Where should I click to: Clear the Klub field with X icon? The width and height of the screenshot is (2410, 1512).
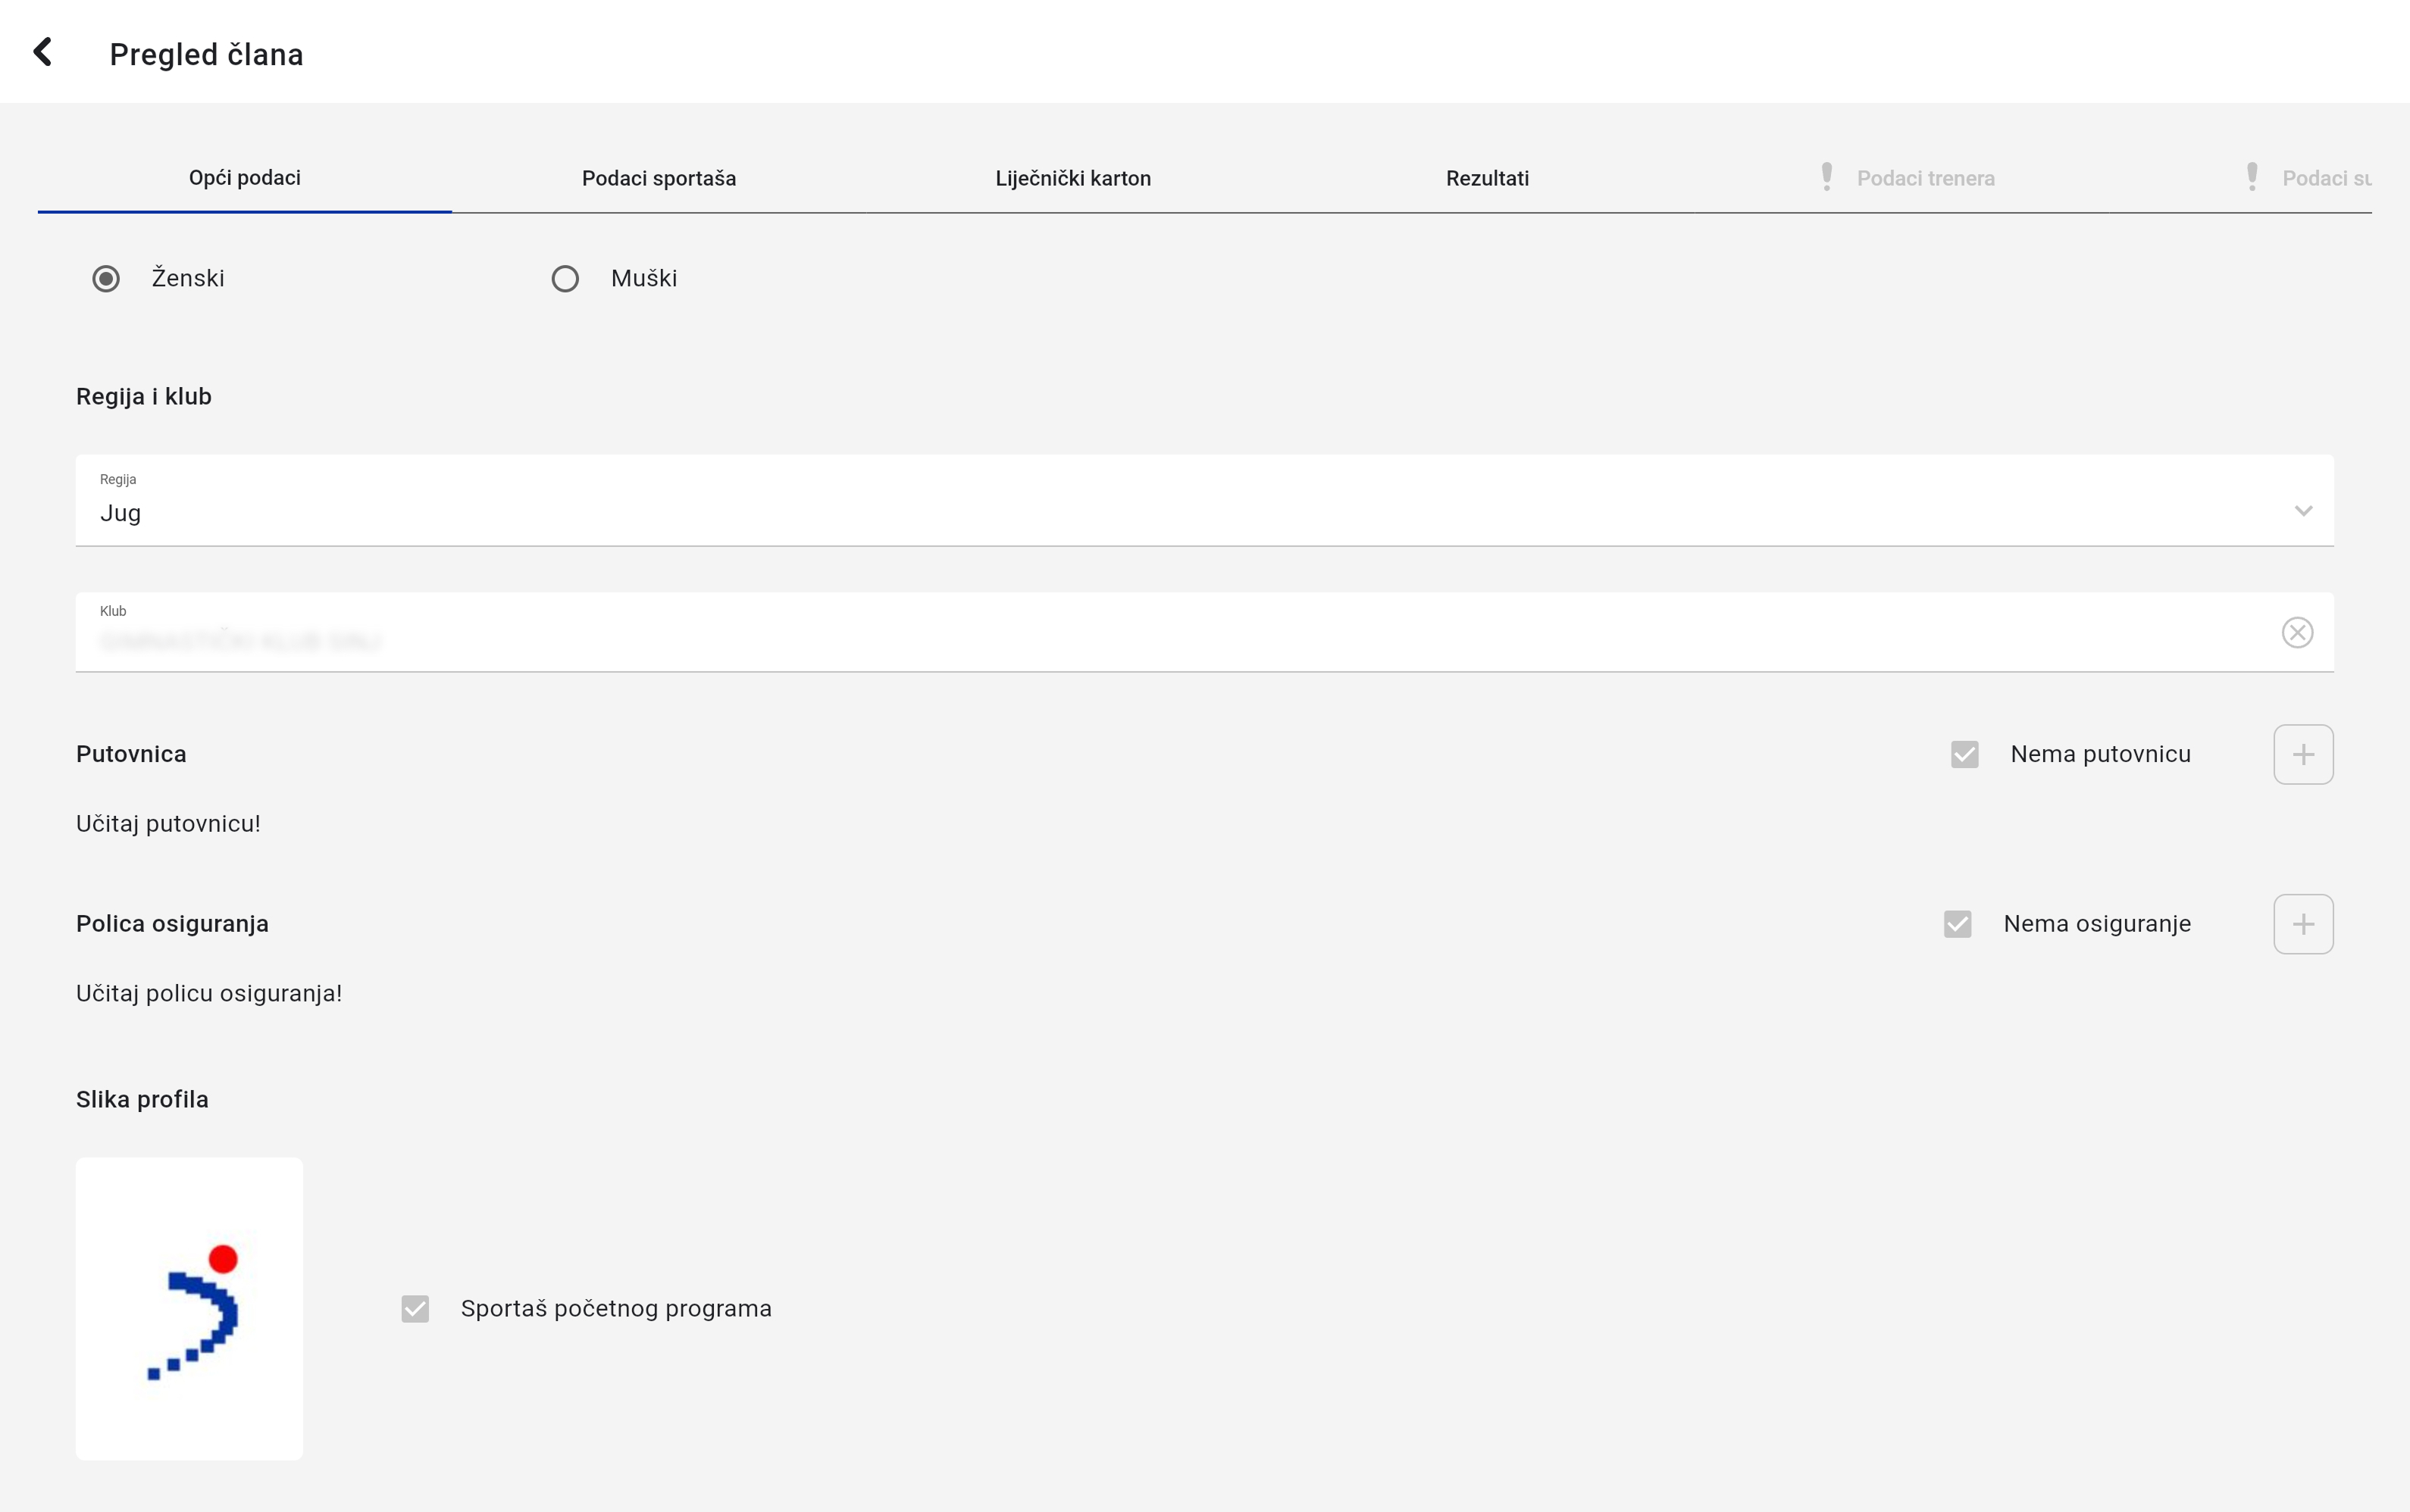[x=2297, y=632]
